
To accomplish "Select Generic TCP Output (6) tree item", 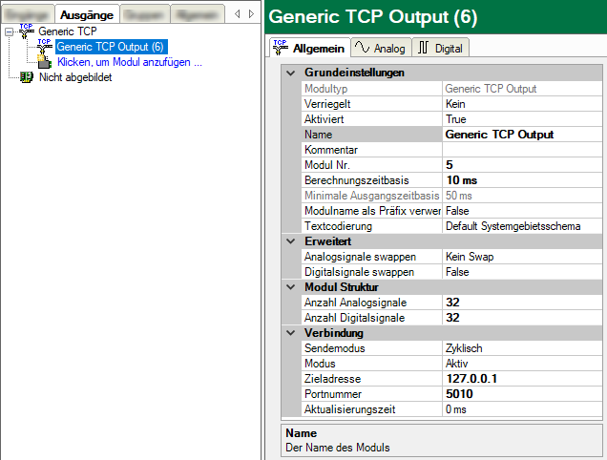I will click(x=111, y=47).
